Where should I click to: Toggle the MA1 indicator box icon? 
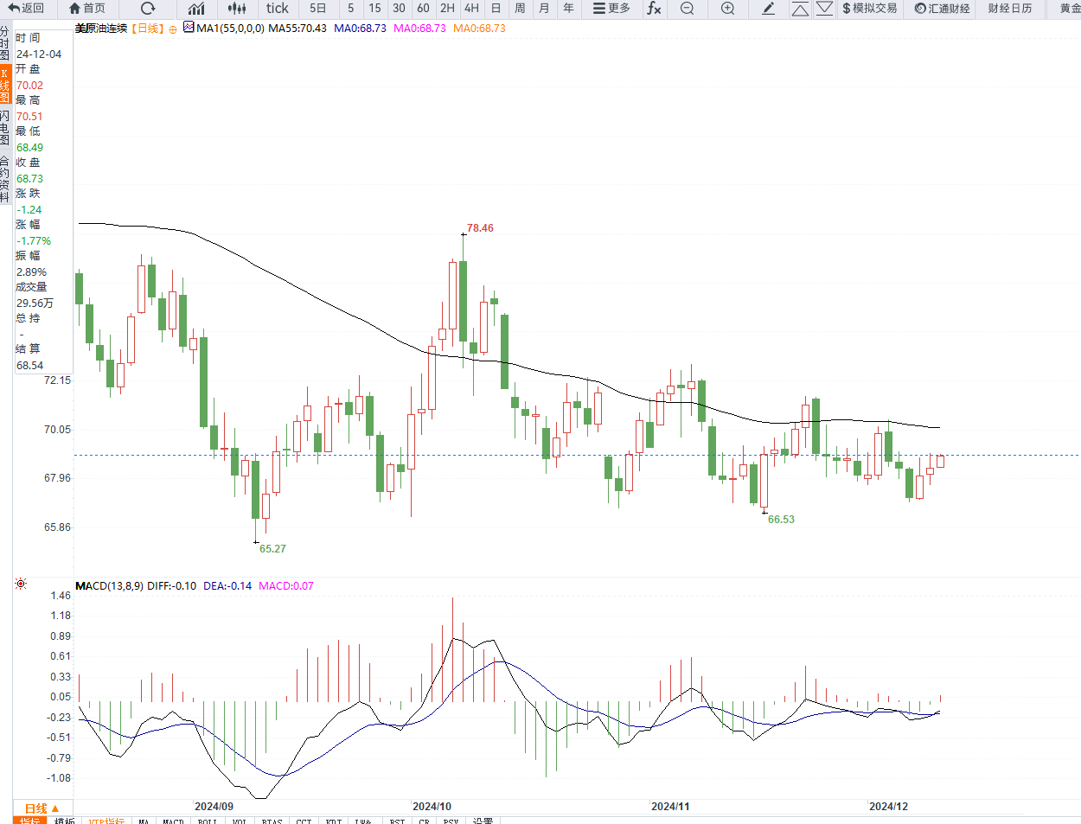point(189,28)
